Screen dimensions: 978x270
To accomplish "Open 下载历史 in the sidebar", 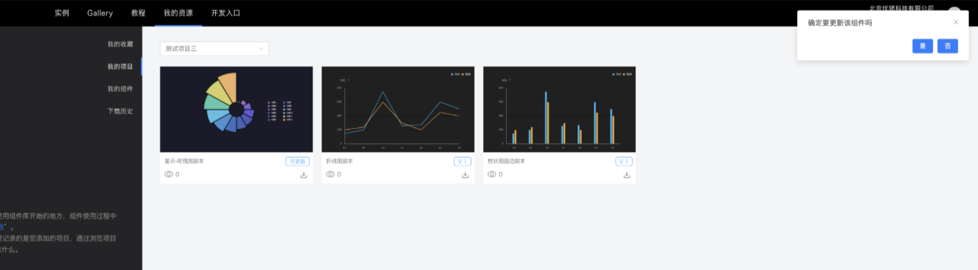I will [120, 111].
